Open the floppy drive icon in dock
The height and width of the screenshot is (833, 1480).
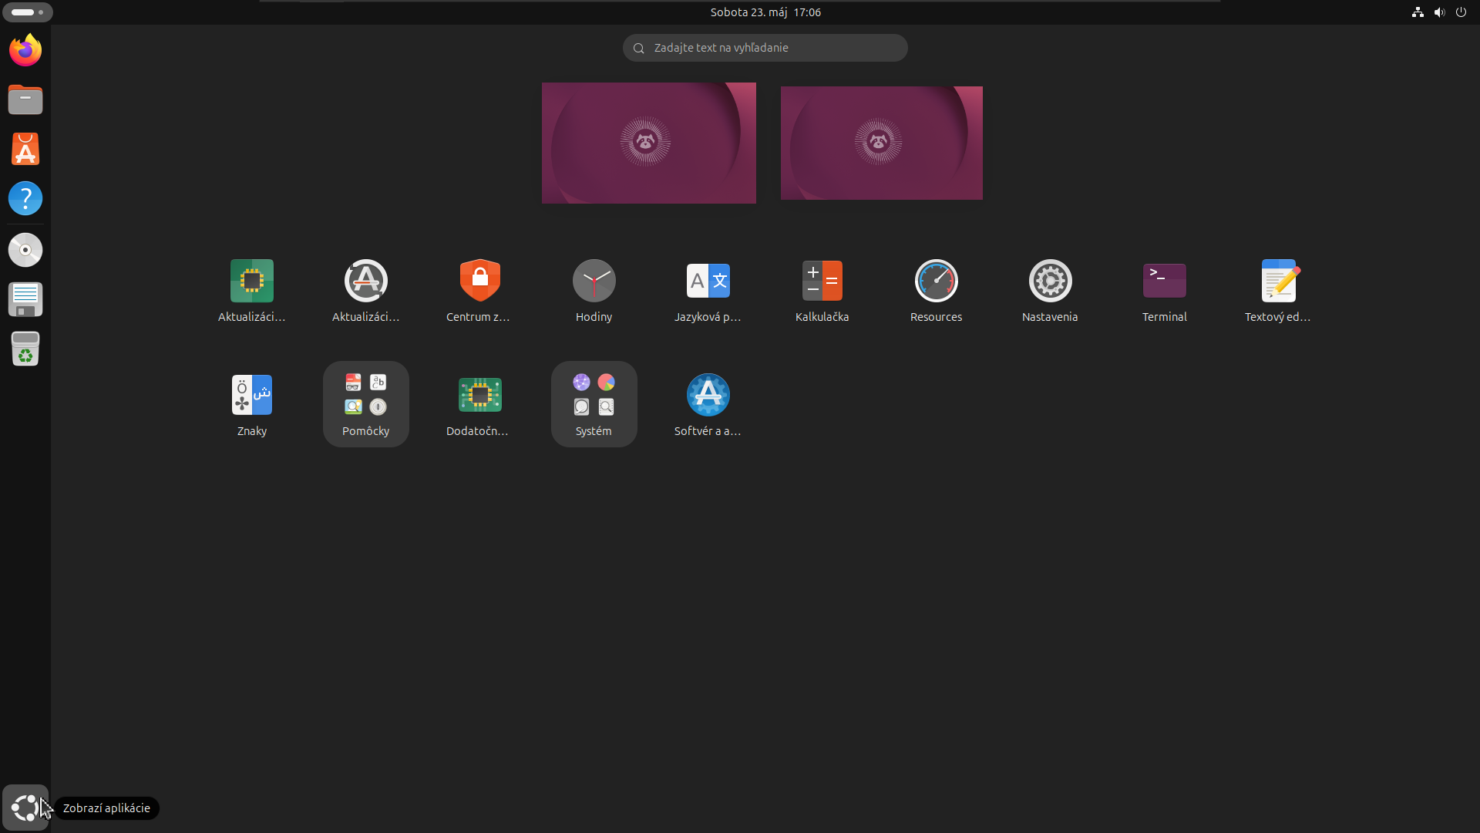tap(25, 299)
